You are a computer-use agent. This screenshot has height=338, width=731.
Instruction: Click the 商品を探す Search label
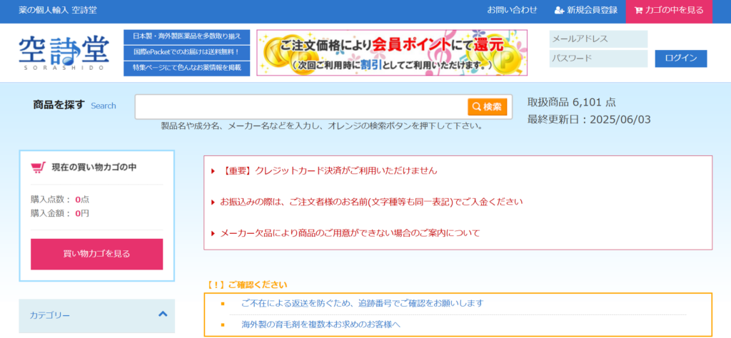(x=74, y=106)
